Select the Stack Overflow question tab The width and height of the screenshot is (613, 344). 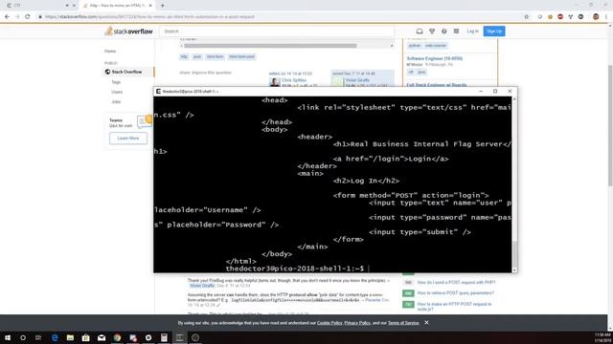pyautogui.click(x=117, y=6)
